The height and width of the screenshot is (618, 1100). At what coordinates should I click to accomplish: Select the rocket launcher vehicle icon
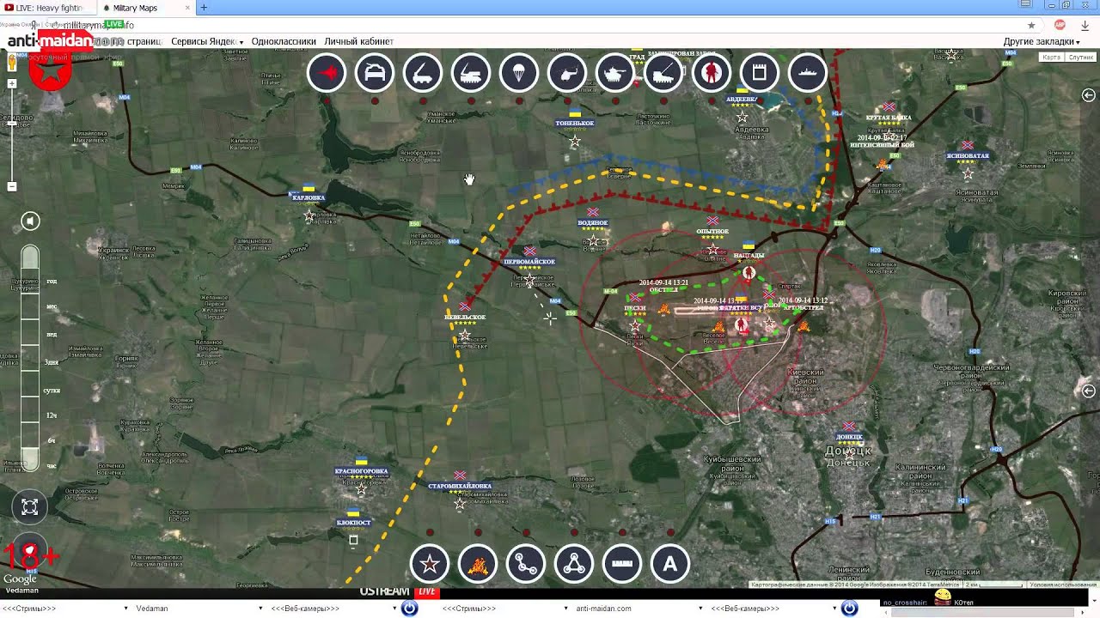tap(423, 73)
